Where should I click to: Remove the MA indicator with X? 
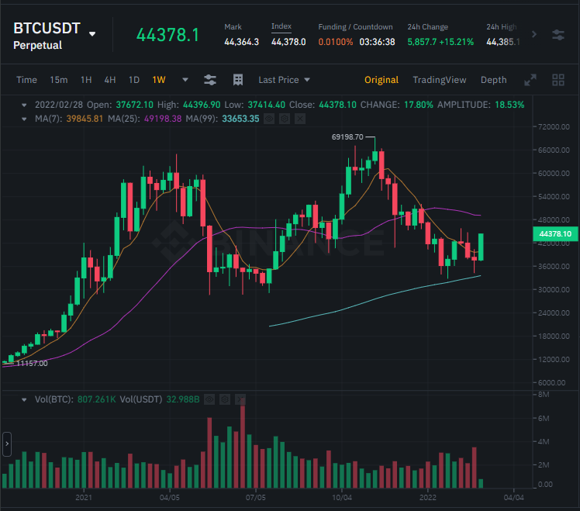[300, 119]
